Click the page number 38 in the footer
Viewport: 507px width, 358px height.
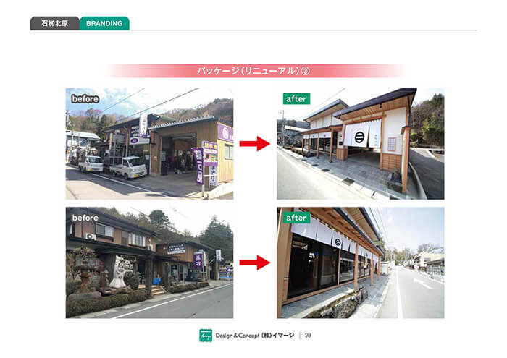click(x=308, y=335)
